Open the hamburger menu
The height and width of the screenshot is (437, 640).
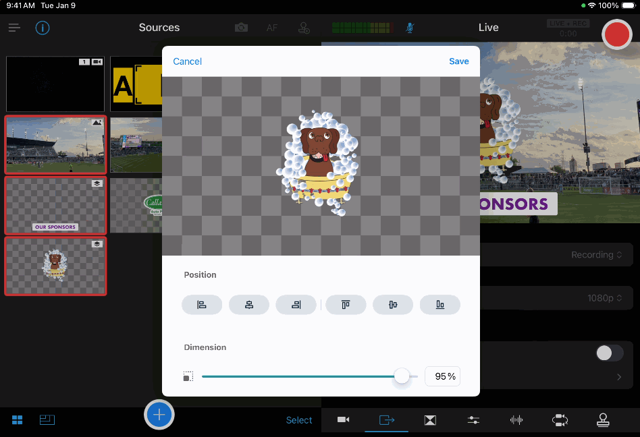tap(14, 28)
